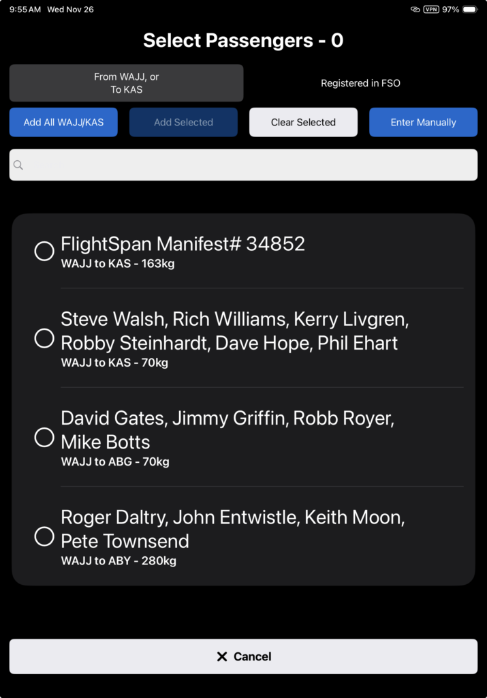Select the Roger Daltry group radio button
The height and width of the screenshot is (698, 487).
(x=44, y=536)
